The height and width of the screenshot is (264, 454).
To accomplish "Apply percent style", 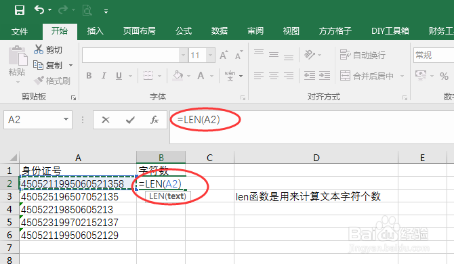I will [444, 76].
